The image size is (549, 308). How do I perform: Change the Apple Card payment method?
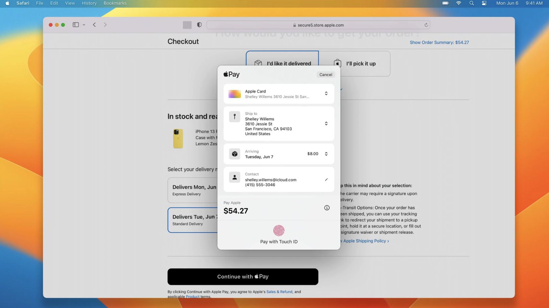279,94
